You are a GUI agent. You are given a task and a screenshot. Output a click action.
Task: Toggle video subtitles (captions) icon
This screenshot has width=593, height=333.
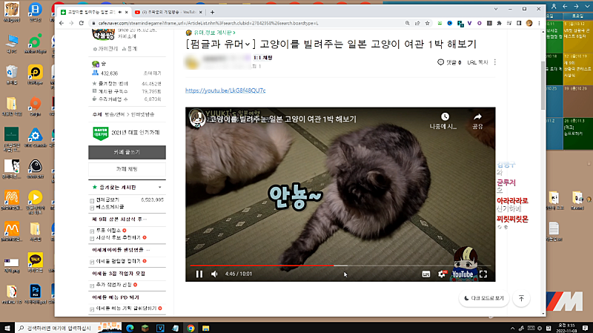click(x=426, y=274)
